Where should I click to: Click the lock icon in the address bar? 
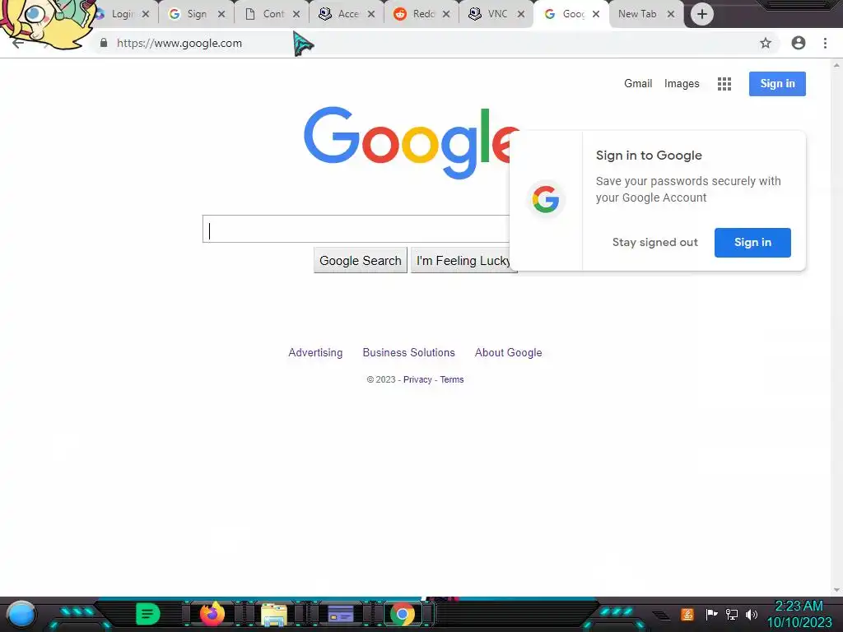pos(104,43)
